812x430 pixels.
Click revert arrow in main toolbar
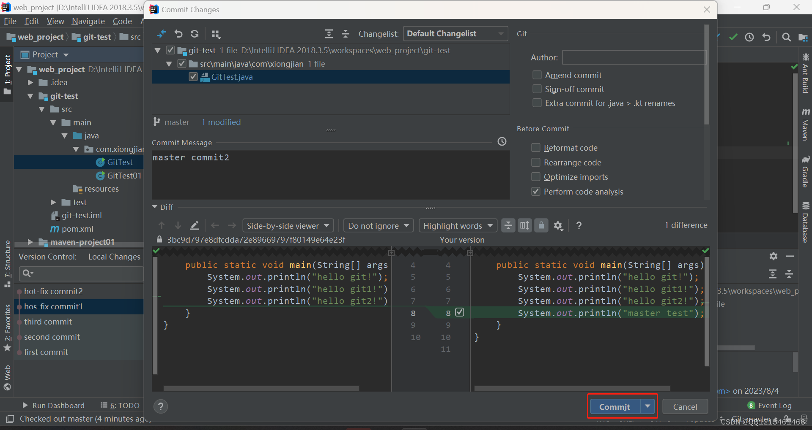[766, 37]
